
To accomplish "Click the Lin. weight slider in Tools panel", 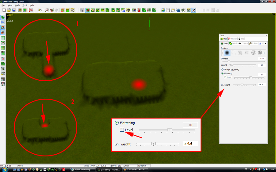I will tap(244, 85).
